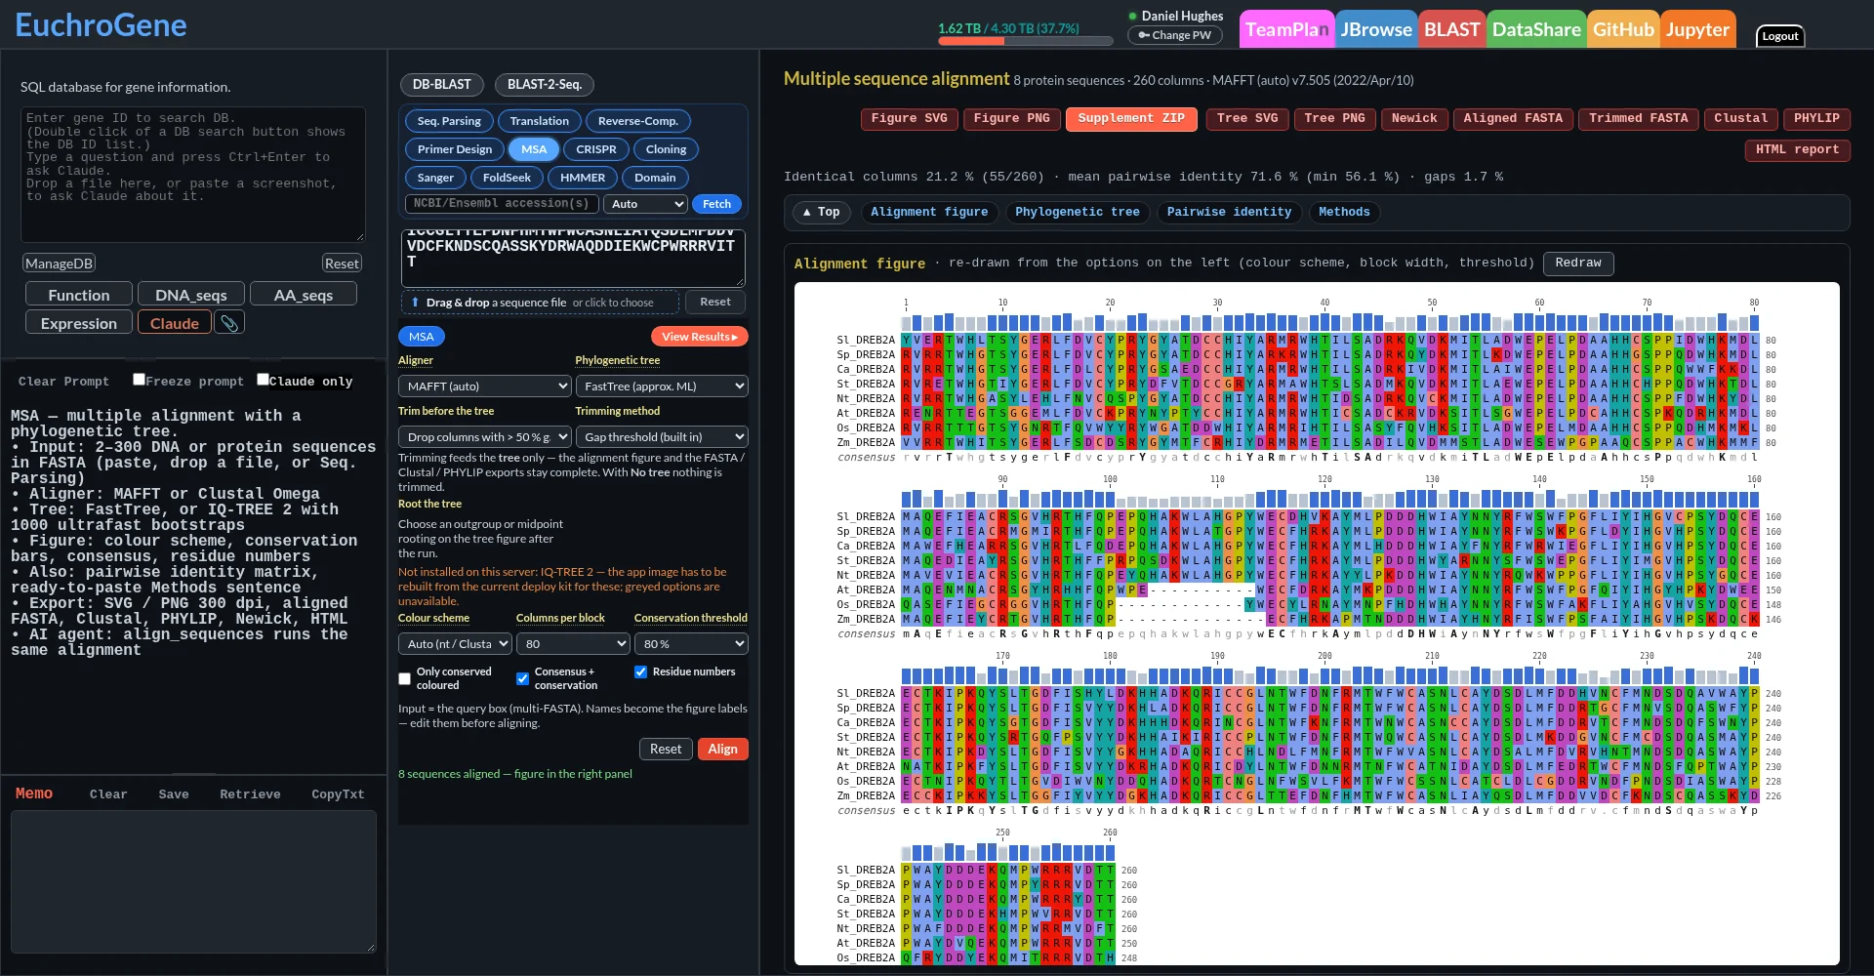1874x976 pixels.
Task: Open the Colour scheme dropdown
Action: pos(455,644)
